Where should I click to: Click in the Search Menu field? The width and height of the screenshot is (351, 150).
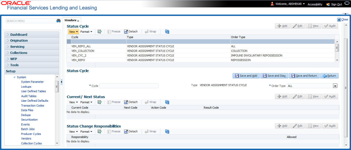pyautogui.click(x=31, y=21)
